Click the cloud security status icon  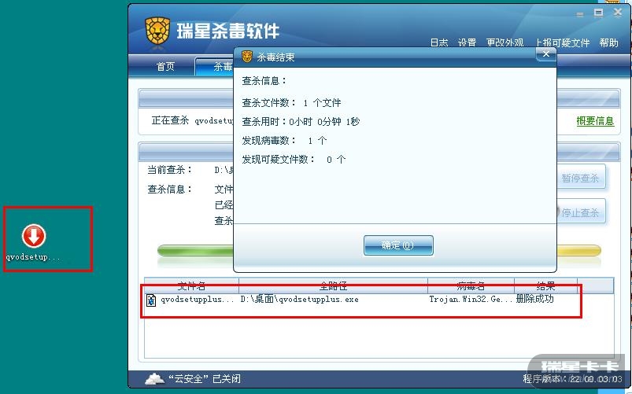pos(155,379)
